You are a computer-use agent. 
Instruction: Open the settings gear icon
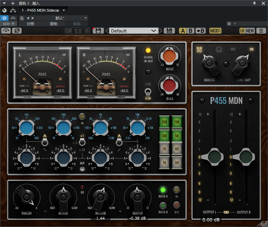229,24
